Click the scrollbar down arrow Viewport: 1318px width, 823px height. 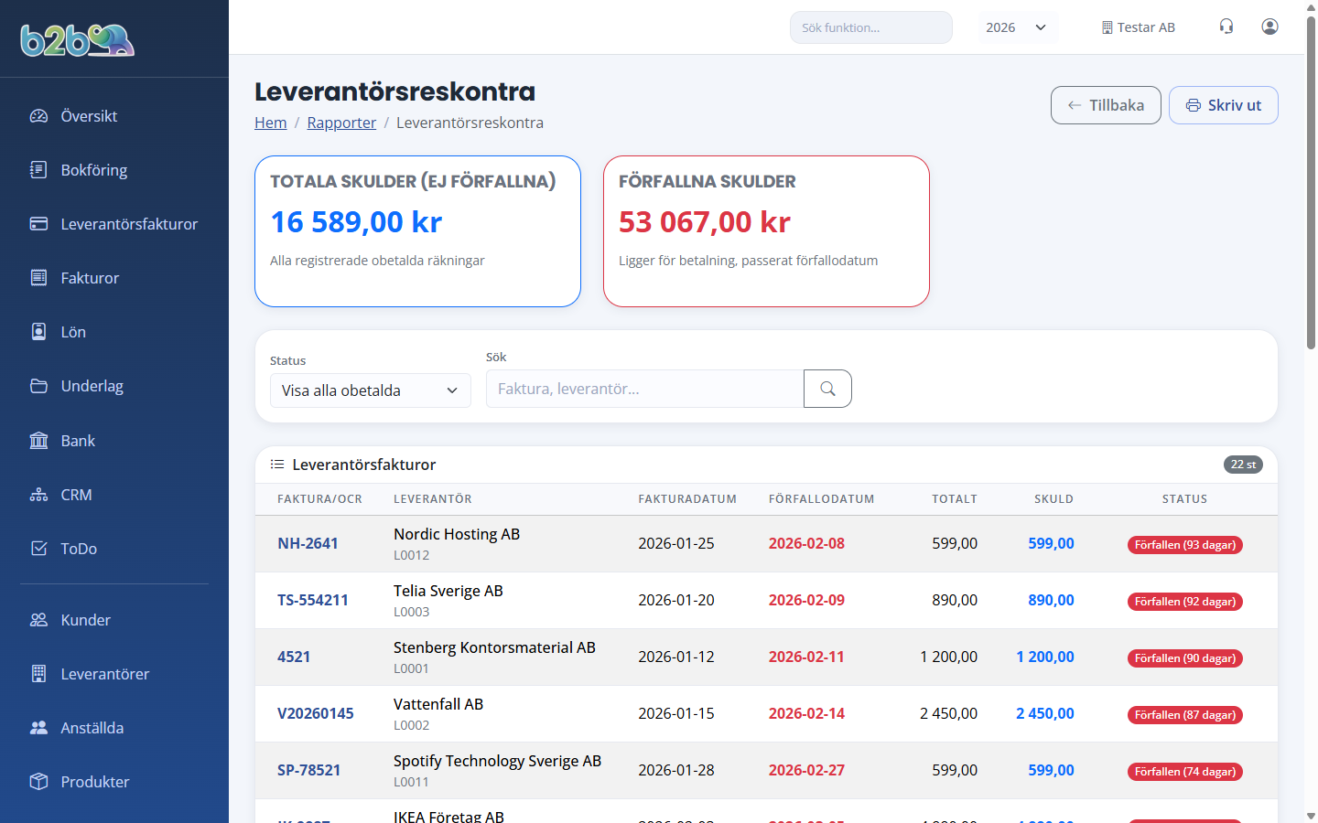[x=1311, y=816]
